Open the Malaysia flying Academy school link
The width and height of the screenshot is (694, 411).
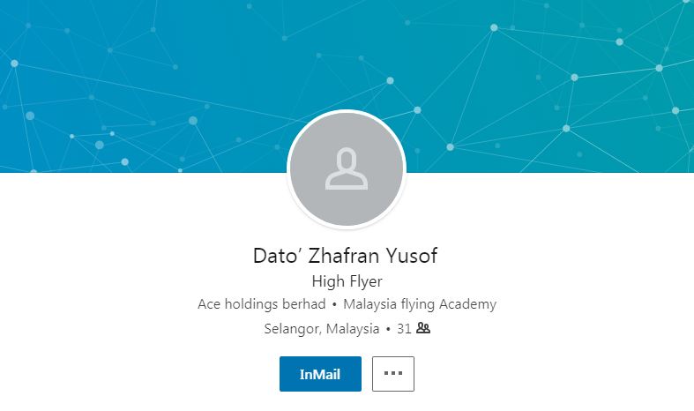tap(420, 304)
